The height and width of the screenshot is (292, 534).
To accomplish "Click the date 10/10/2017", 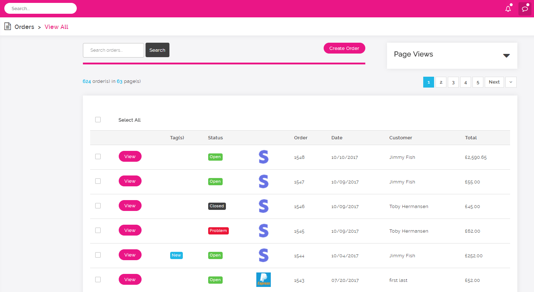I will 345,157.
